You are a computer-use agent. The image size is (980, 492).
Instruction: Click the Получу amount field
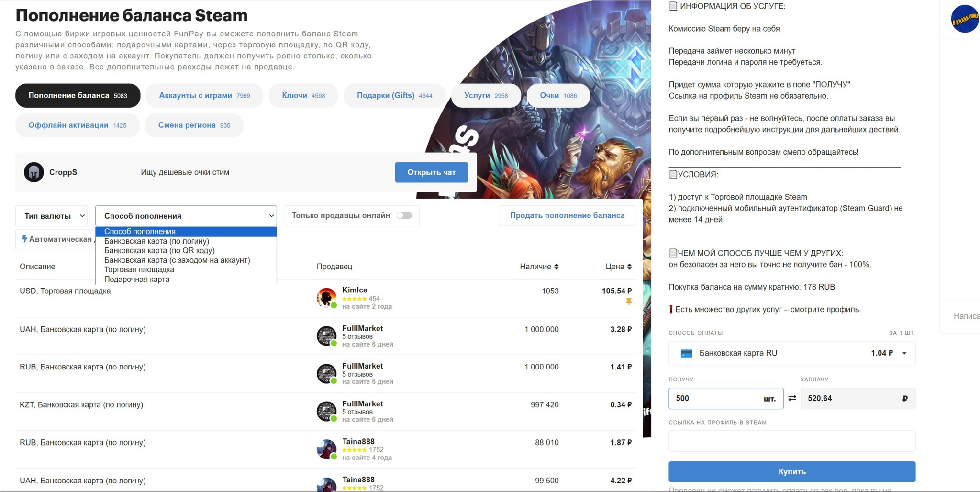726,398
